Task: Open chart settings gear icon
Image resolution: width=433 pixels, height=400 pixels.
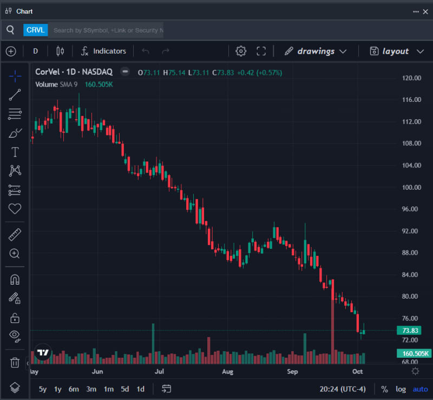Action: pos(241,51)
